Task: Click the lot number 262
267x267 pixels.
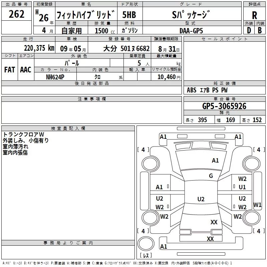Action: [16, 14]
